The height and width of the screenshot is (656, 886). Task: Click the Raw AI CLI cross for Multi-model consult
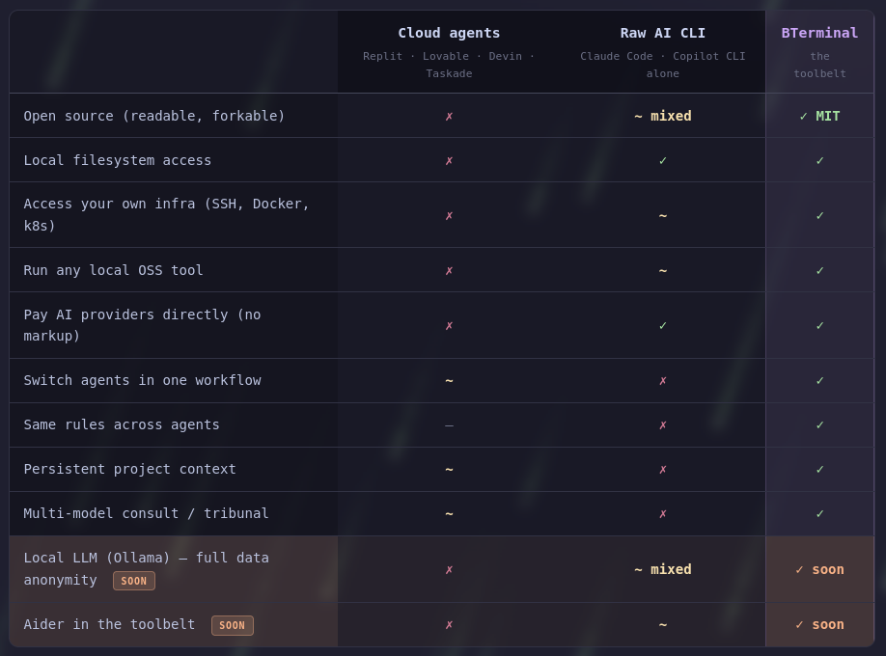point(662,514)
